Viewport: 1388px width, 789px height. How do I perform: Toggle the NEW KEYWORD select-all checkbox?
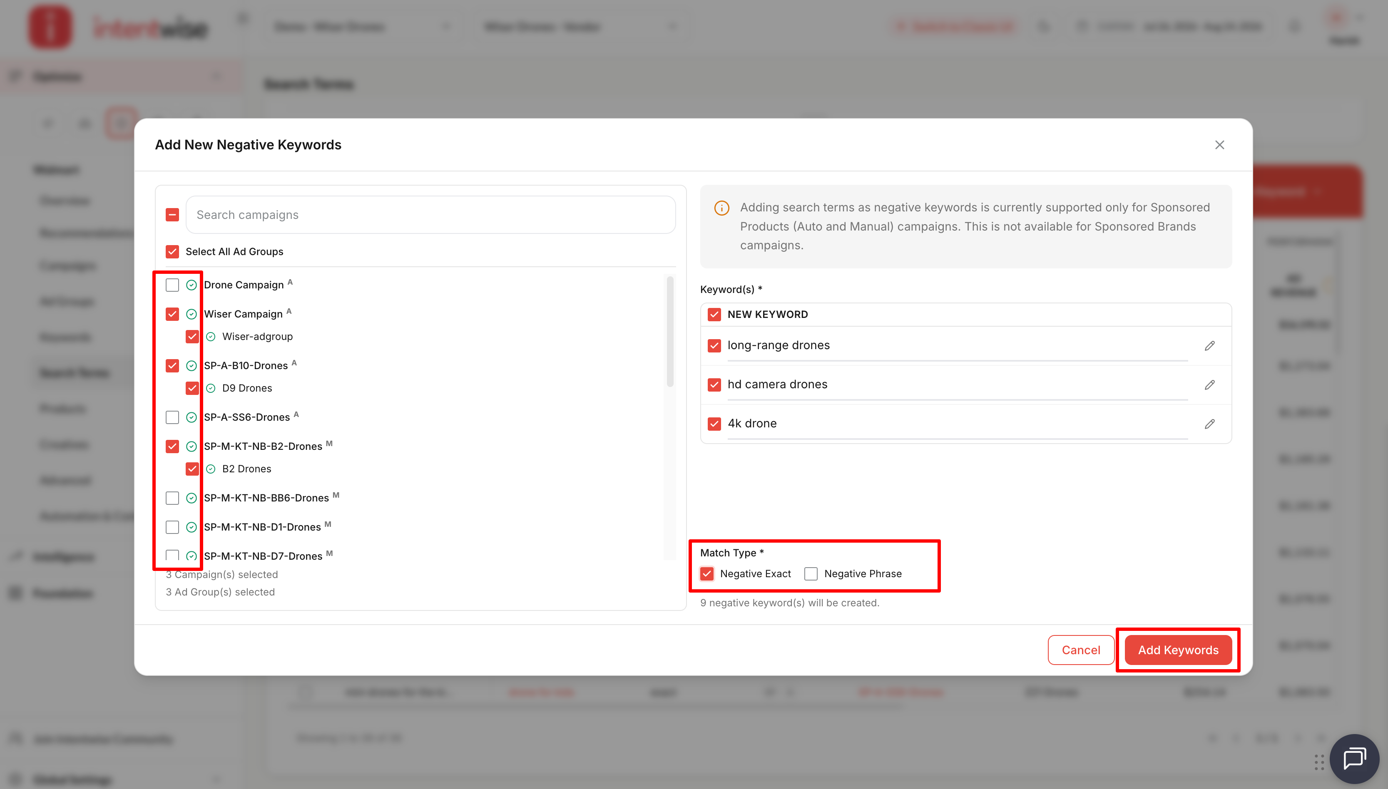click(714, 315)
